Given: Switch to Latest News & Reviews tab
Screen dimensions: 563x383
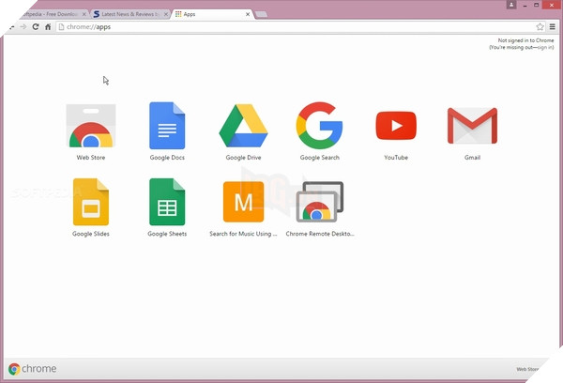Looking at the screenshot, I should point(130,14).
